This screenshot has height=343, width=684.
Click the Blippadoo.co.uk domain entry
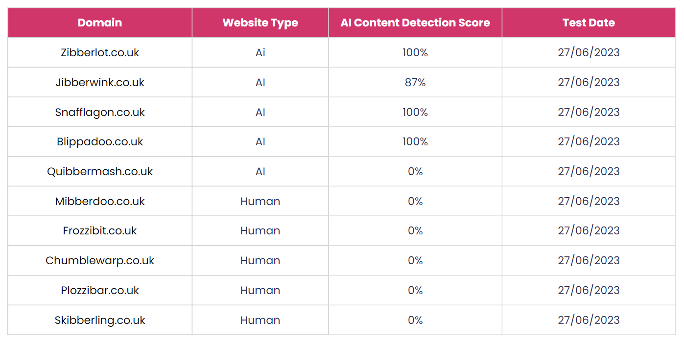tap(100, 141)
